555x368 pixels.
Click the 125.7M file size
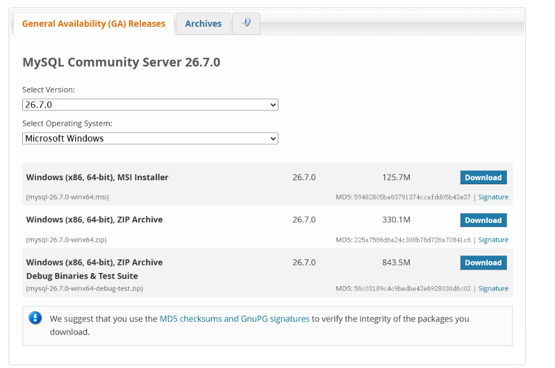(x=396, y=177)
